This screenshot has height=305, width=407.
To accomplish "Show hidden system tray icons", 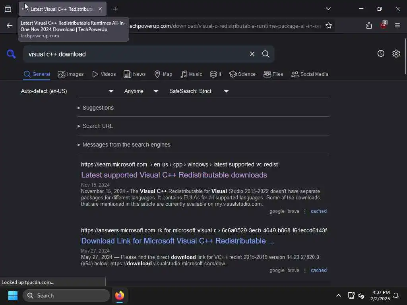I will click(339, 295).
